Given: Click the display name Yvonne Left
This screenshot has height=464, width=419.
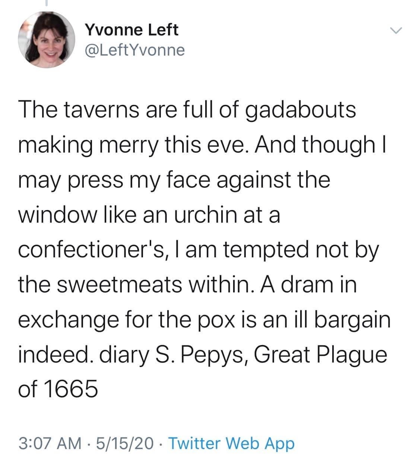Looking at the screenshot, I should click(x=132, y=30).
